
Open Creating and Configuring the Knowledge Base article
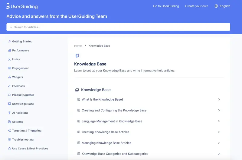(114, 110)
